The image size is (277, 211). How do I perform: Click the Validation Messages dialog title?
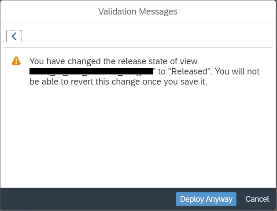138,11
